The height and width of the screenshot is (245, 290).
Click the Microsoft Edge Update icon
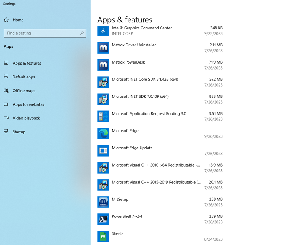pos(103,151)
